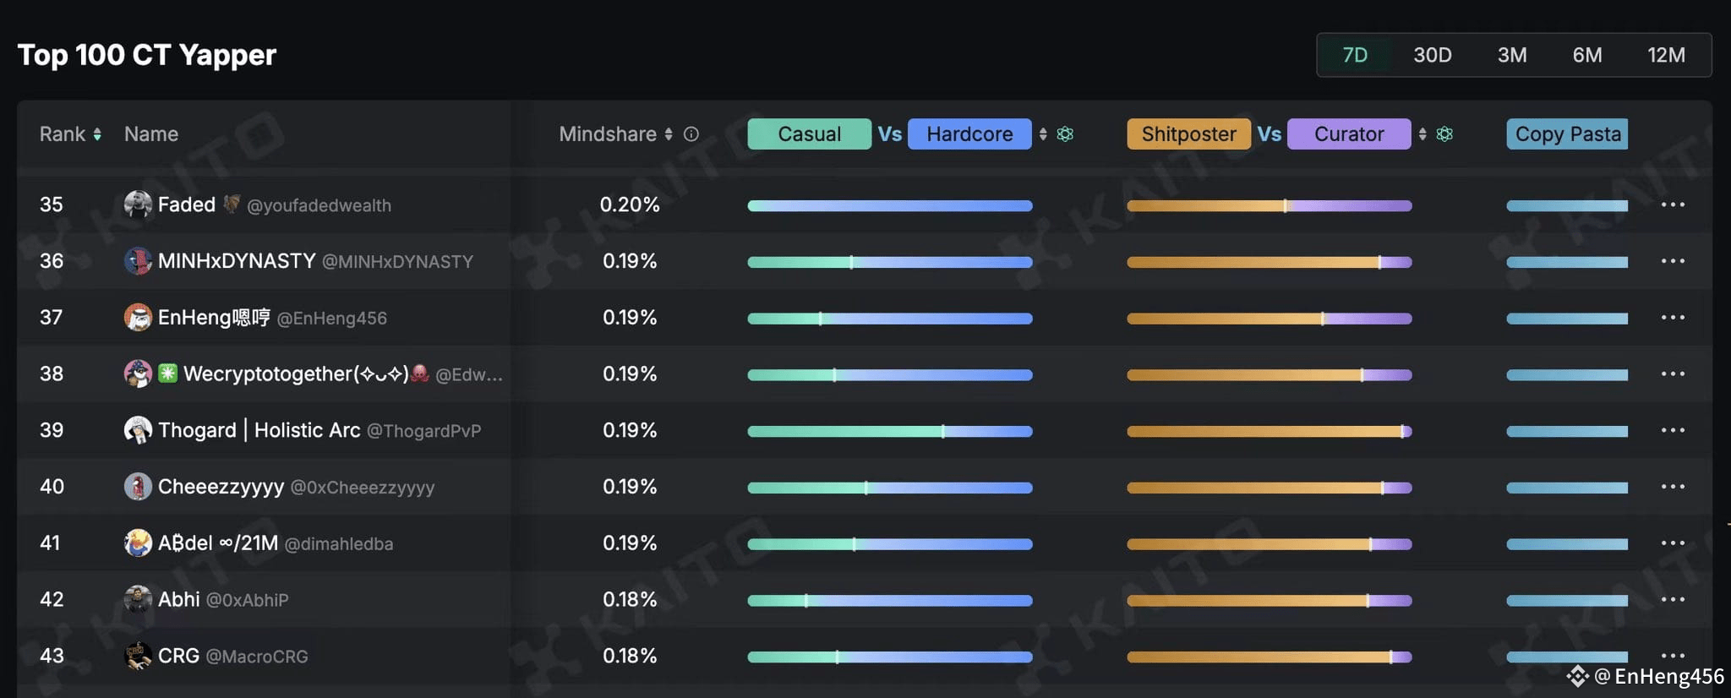Click Thogard's Casual vs Hardcore bar
1731x698 pixels.
(890, 431)
